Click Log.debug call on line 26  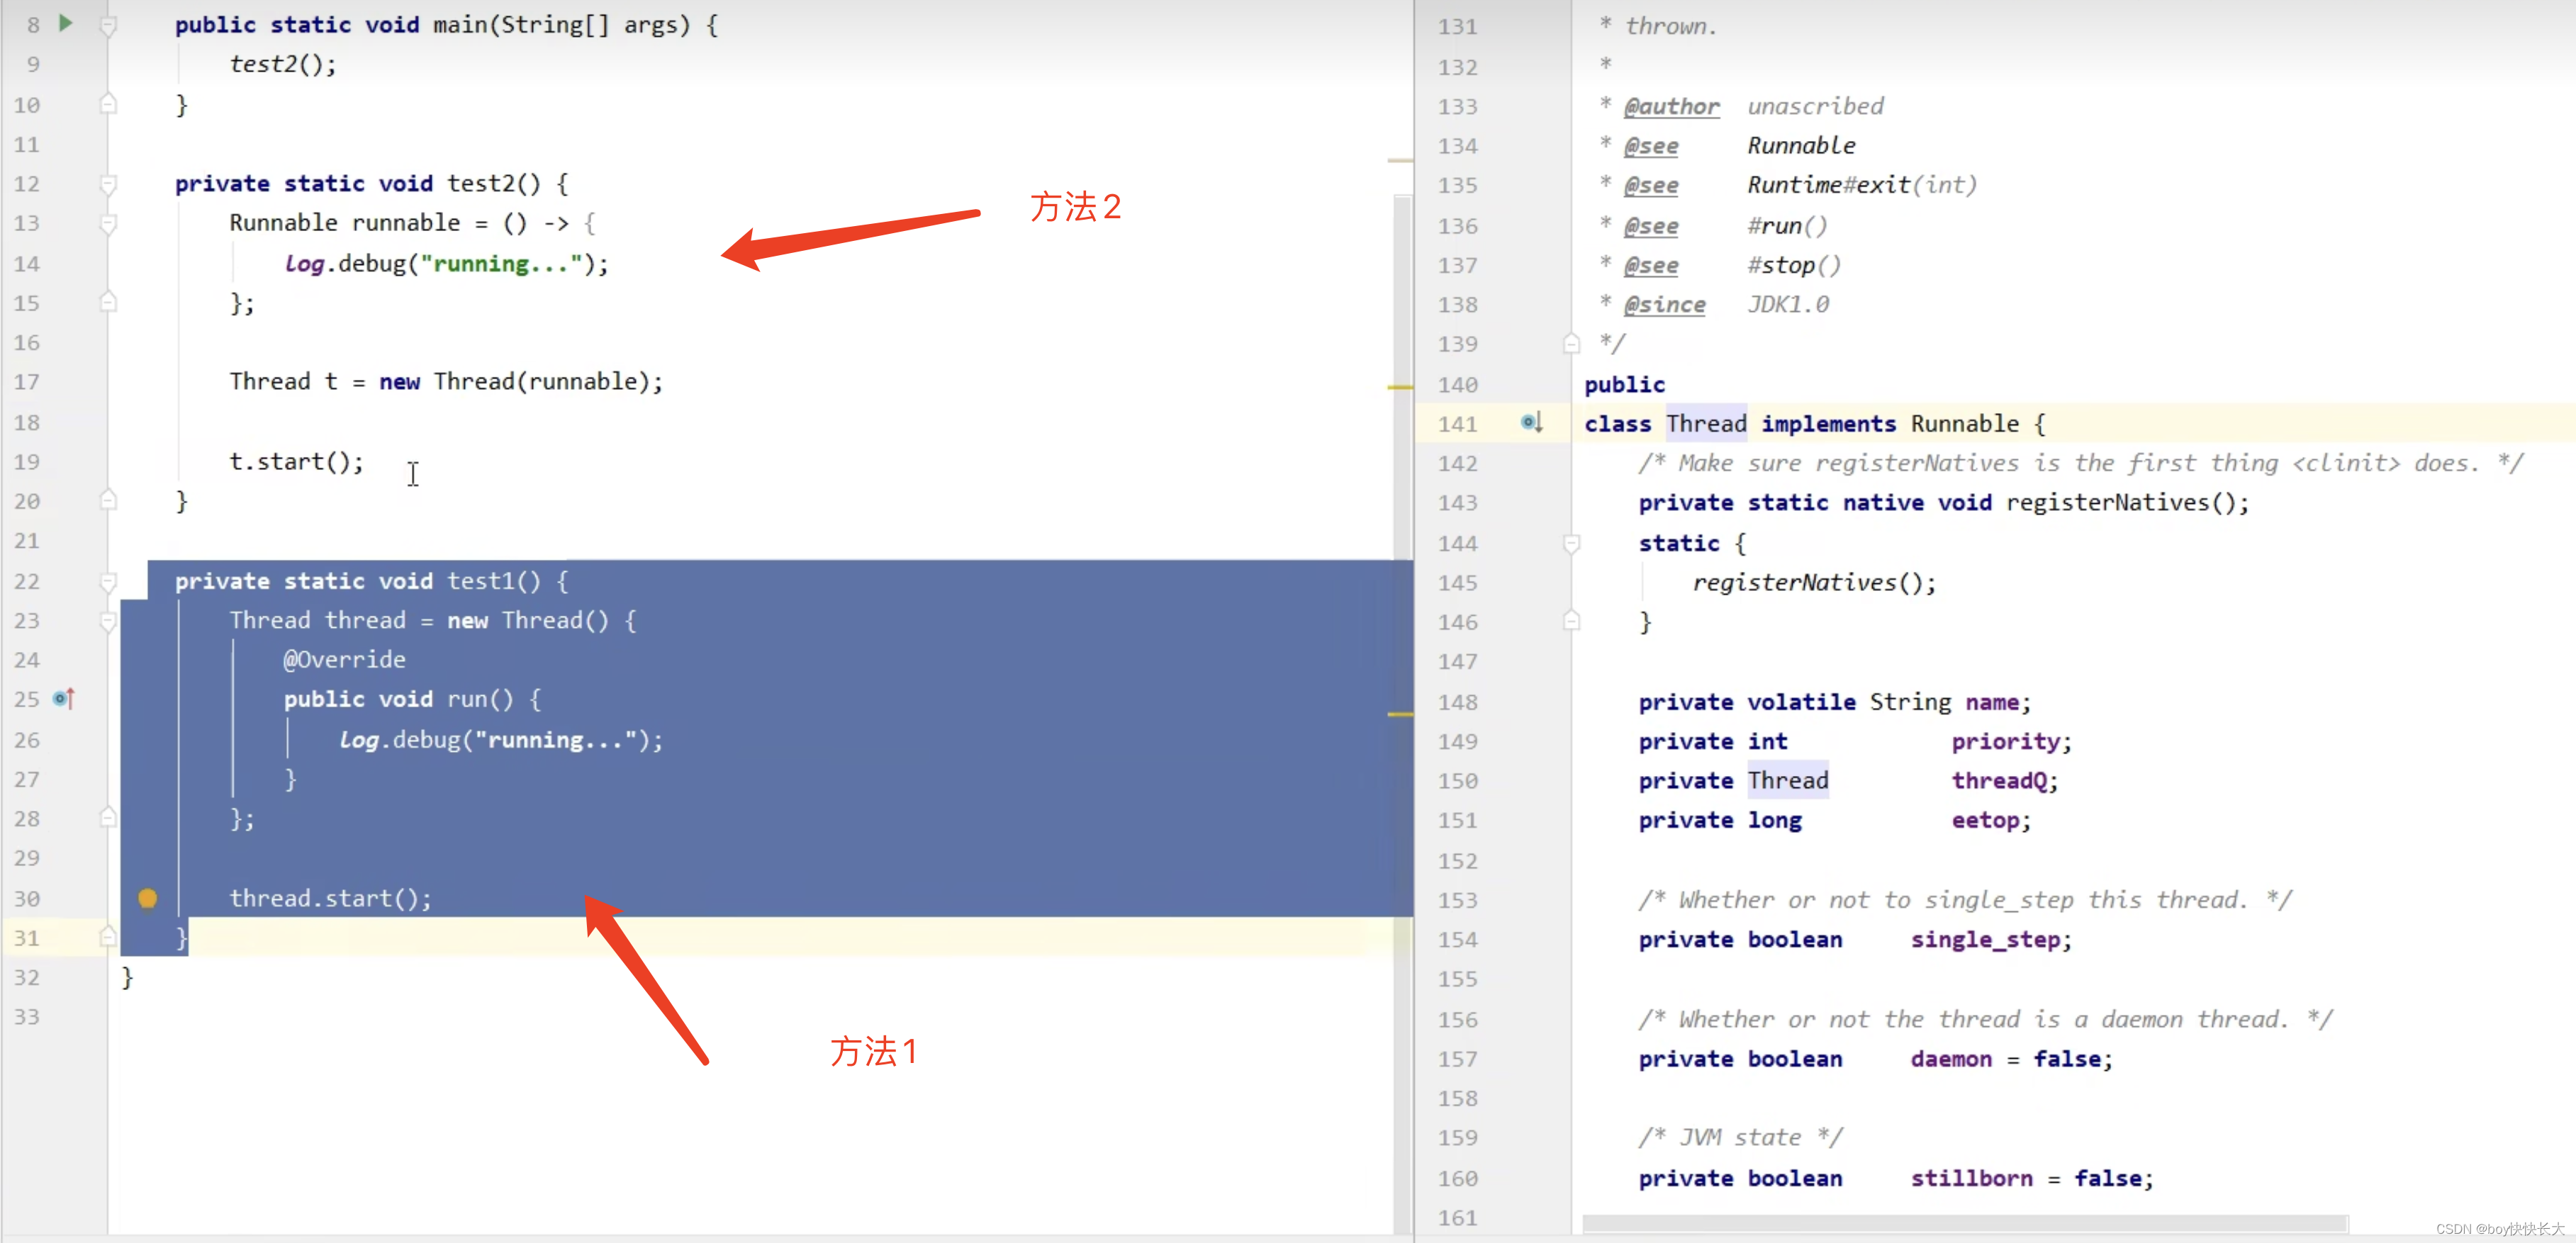point(500,740)
